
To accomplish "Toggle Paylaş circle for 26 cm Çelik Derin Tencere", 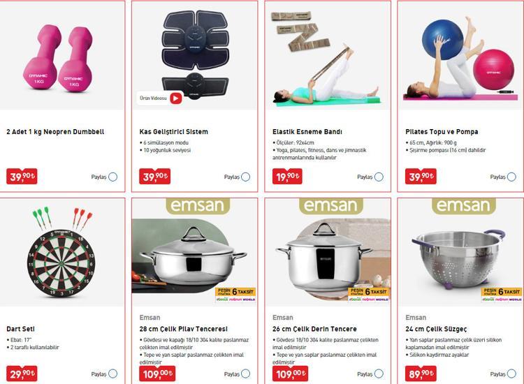I will click(379, 374).
